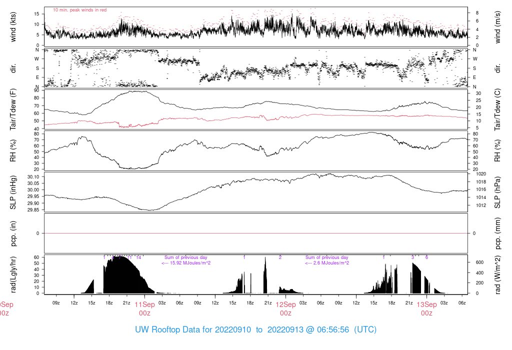
Task: Click the 2.6 MJoules/m^2 radiation sum label
Action: 327,263
